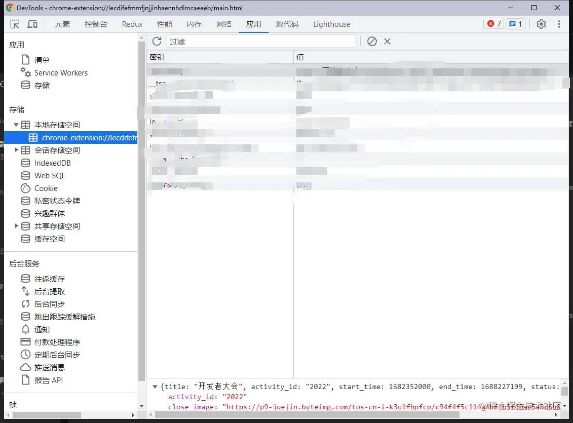Switch to the 元素 tab
This screenshot has width=573, height=423.
62,24
